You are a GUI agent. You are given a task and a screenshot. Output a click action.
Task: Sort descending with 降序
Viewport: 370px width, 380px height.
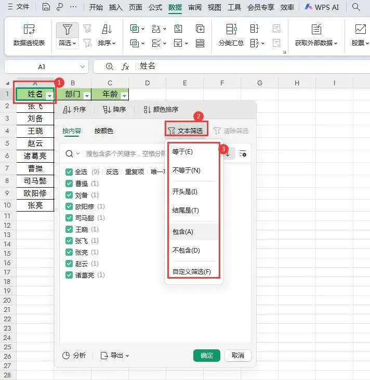click(114, 110)
